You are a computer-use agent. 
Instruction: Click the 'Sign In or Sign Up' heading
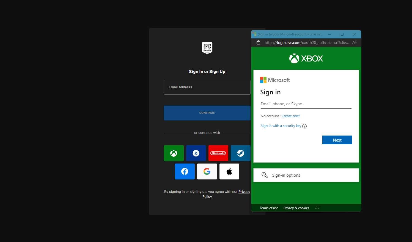[x=207, y=72]
